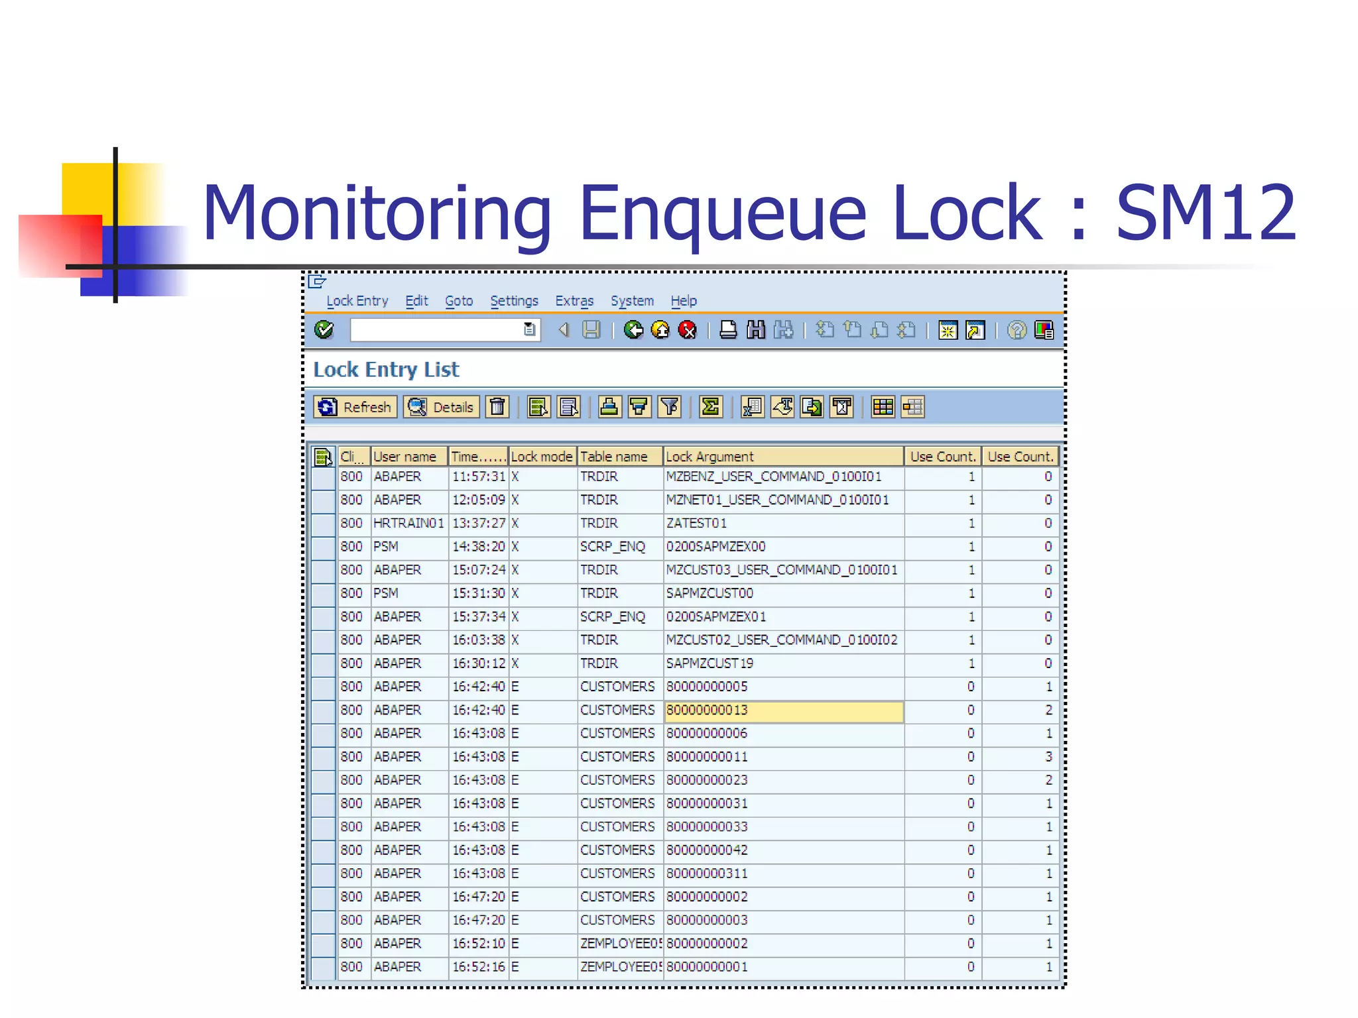Click the Lock Argument column header
The height and width of the screenshot is (1018, 1358).
tap(784, 457)
